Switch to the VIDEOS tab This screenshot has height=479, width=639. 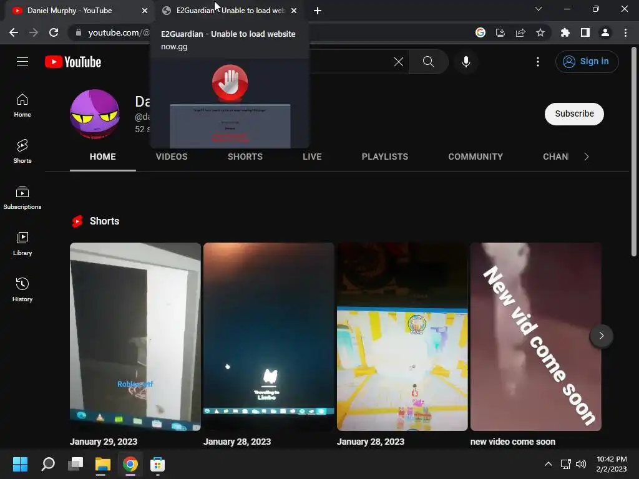172,157
